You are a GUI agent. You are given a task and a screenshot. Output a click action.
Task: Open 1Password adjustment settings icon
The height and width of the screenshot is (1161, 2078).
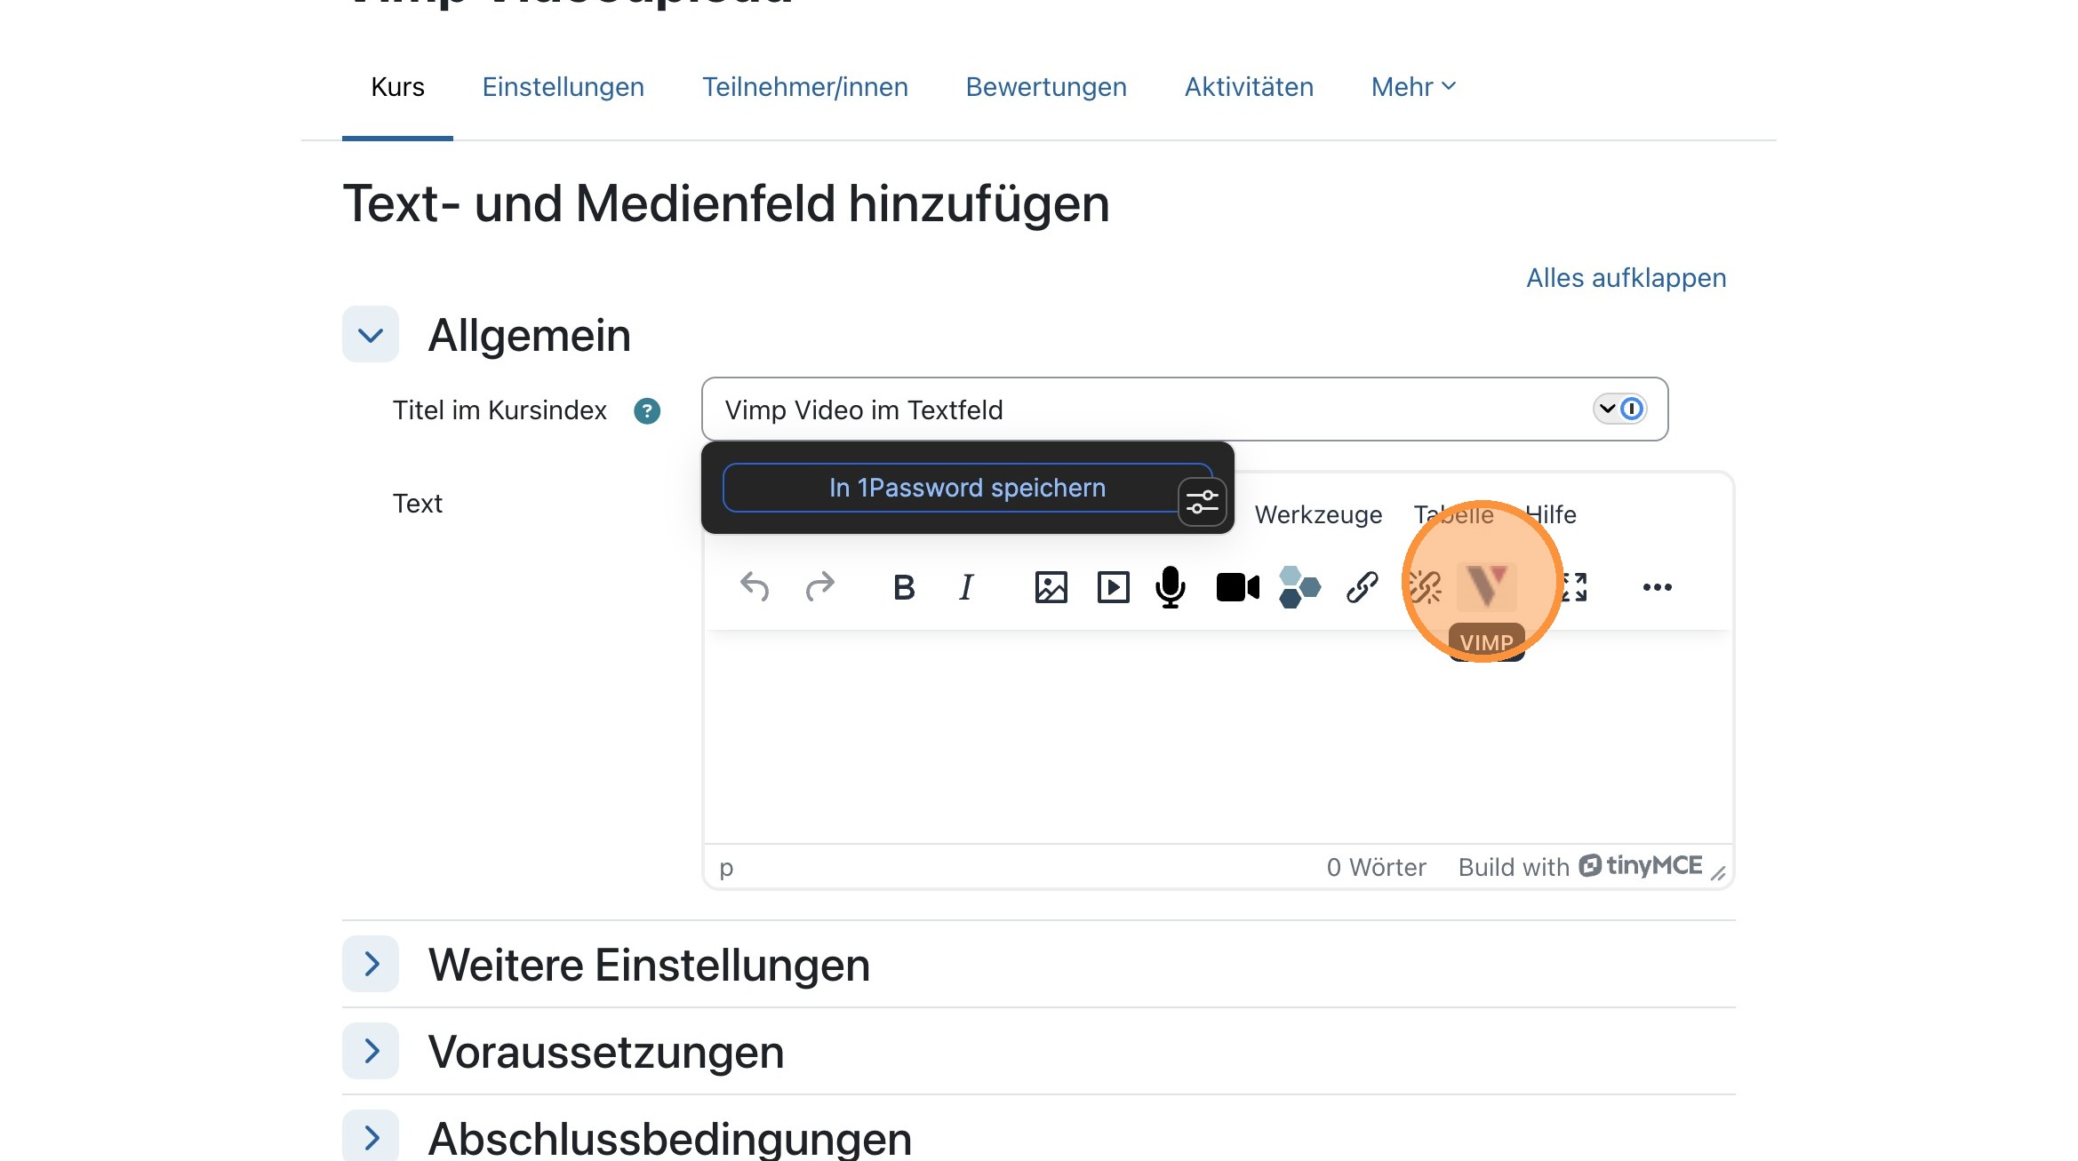coord(1202,502)
